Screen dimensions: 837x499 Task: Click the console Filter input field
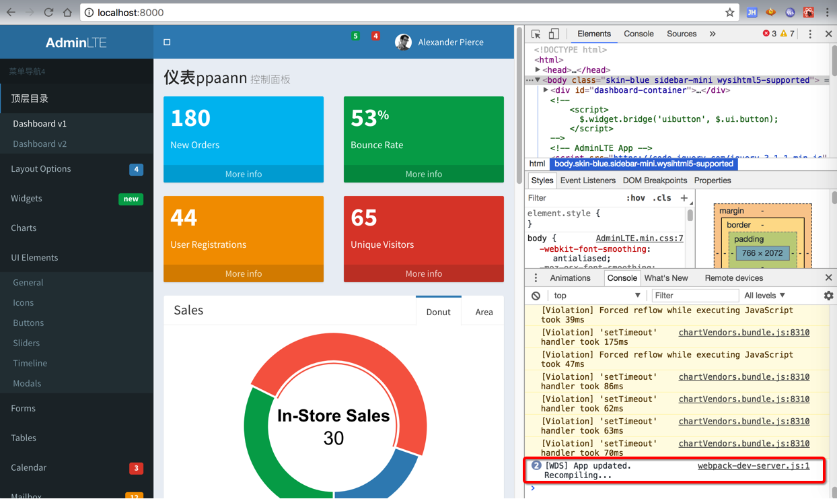tap(694, 296)
